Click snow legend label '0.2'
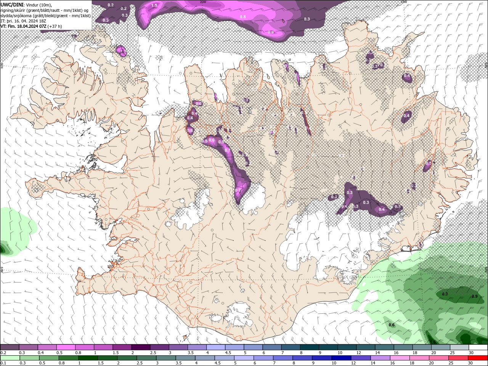The width and height of the screenshot is (488, 366). tap(3, 353)
